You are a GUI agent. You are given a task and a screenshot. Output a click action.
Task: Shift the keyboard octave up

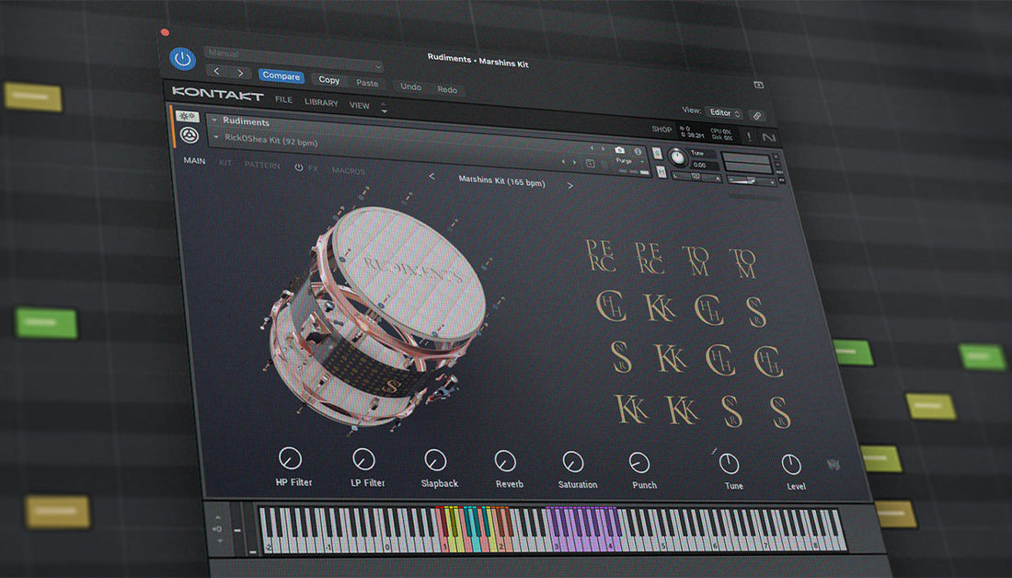point(217,517)
